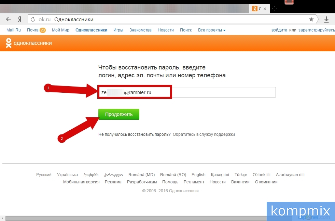Switch language to Українська
This screenshot has height=221, width=335.
coord(67,175)
